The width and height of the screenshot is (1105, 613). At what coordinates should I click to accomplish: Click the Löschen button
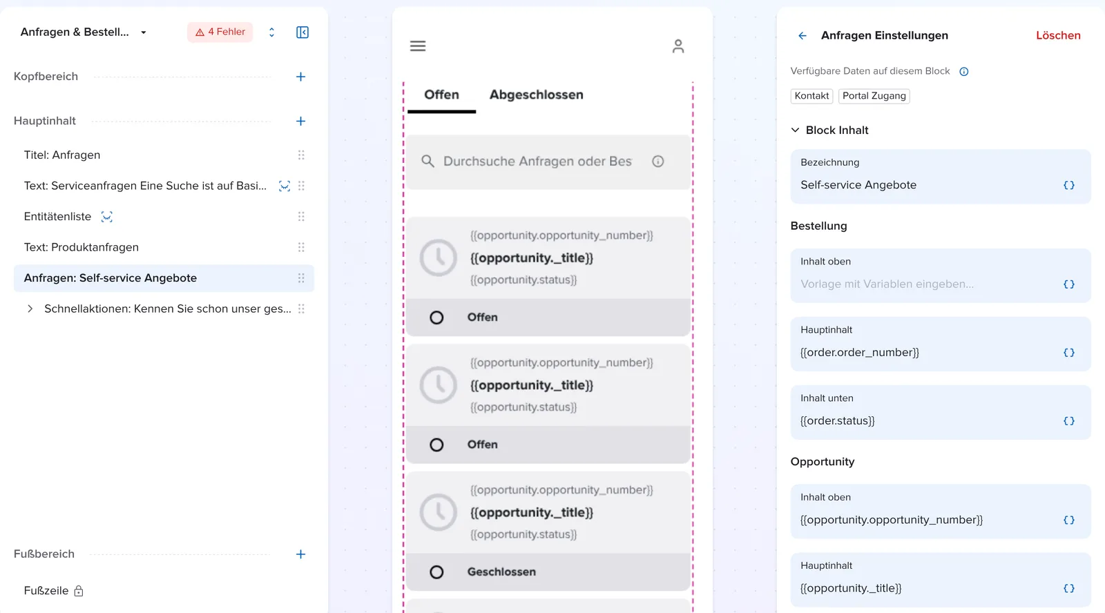(1058, 36)
